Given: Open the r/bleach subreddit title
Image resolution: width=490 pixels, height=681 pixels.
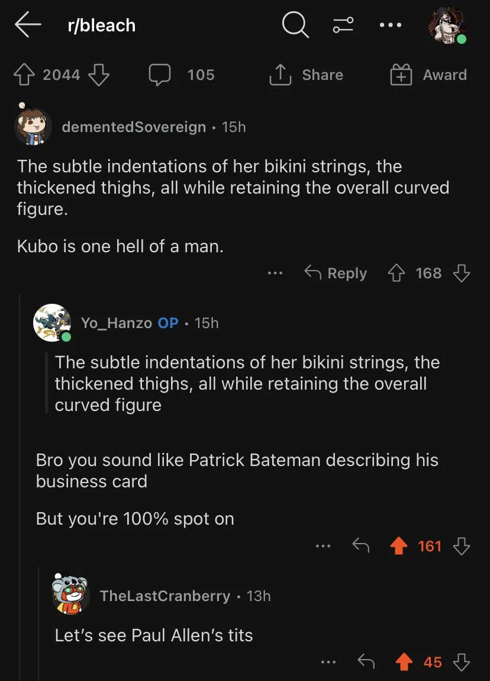Looking at the screenshot, I should [x=101, y=25].
